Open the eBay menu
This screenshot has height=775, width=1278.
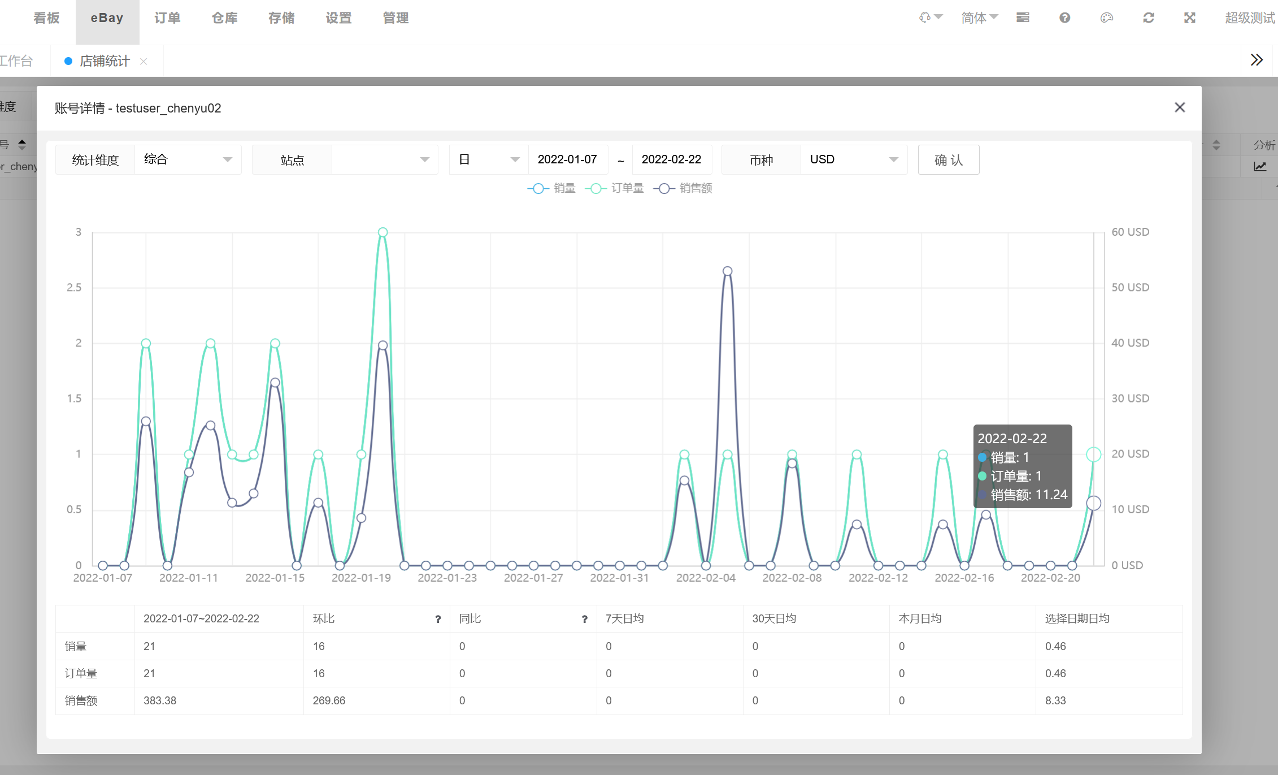click(107, 18)
